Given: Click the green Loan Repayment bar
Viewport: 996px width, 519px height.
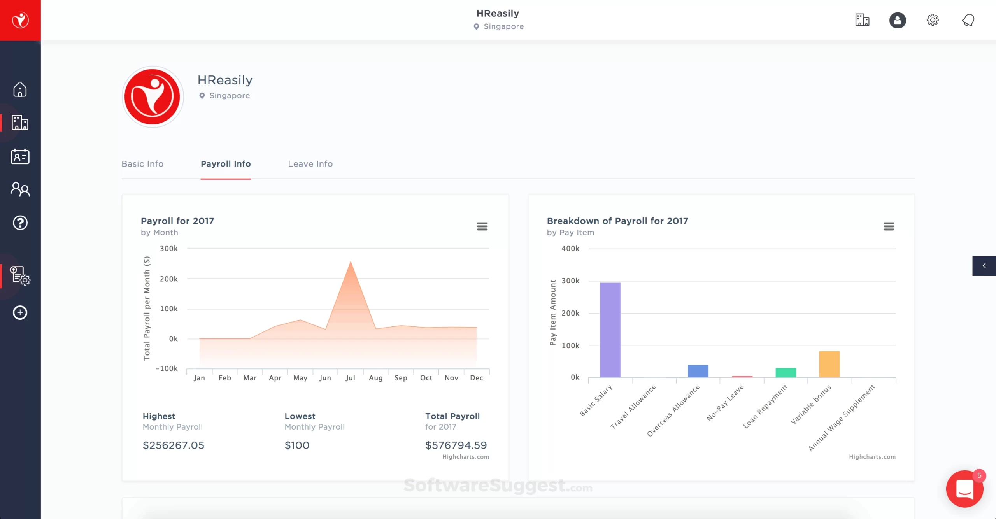Looking at the screenshot, I should coord(786,373).
